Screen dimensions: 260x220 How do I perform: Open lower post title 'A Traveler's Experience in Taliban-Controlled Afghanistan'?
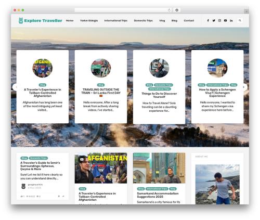tap(97, 197)
